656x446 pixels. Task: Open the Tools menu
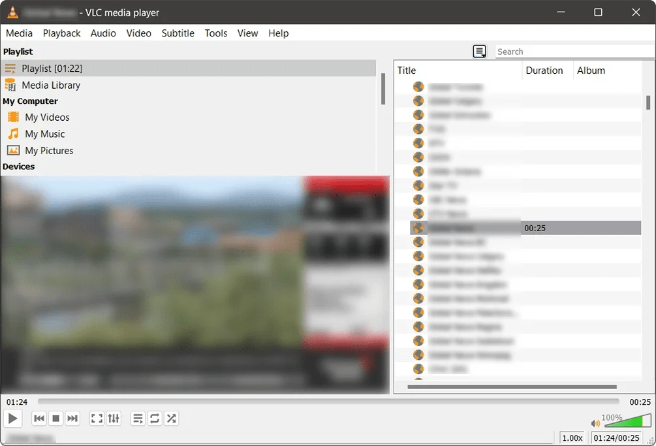click(215, 33)
